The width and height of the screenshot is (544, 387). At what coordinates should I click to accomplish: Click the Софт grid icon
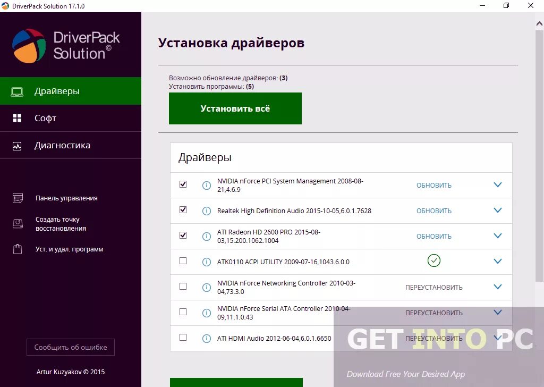point(18,118)
